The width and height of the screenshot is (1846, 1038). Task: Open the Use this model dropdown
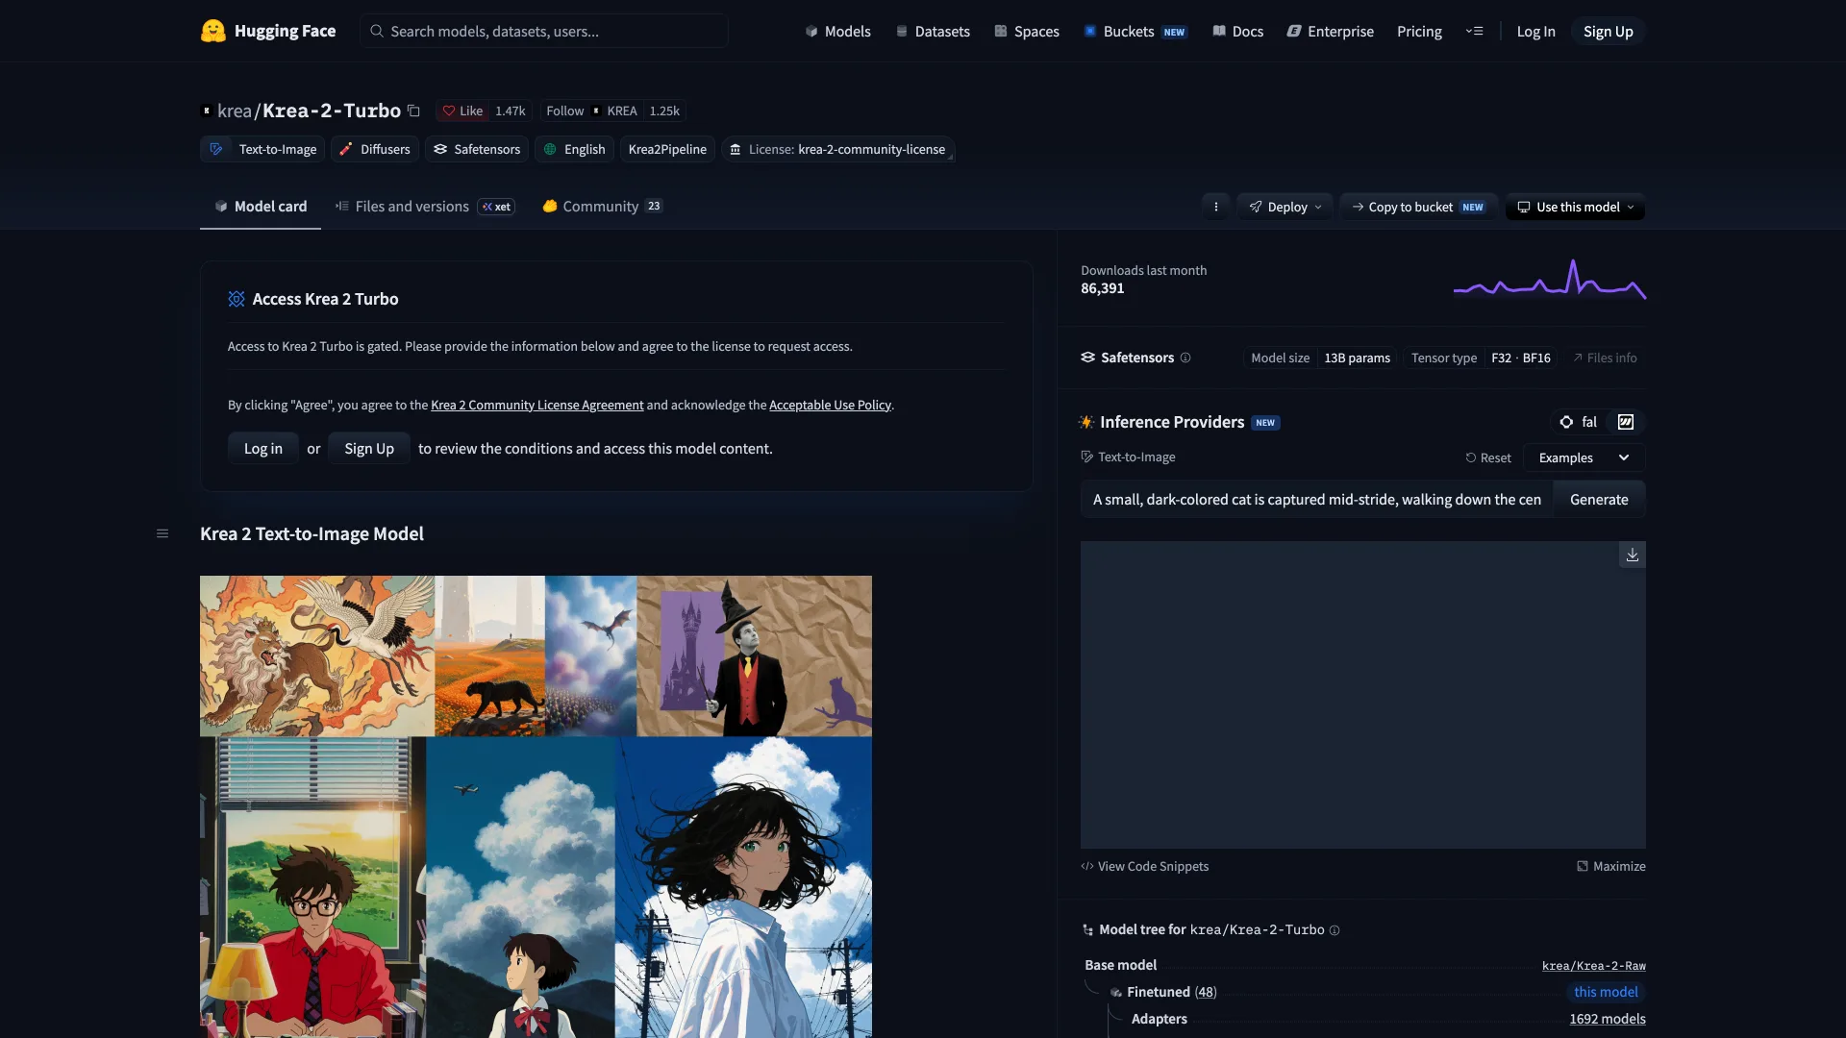pos(1575,207)
